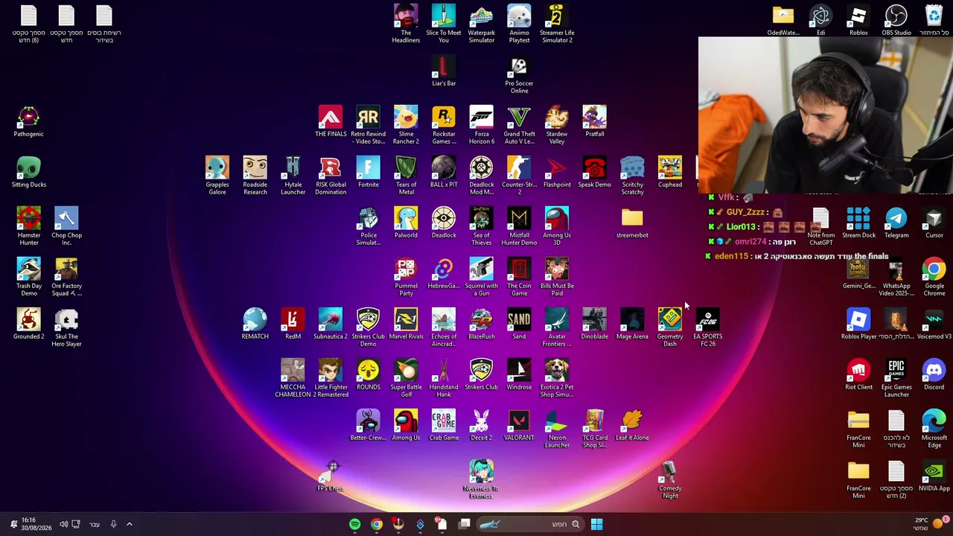The image size is (953, 536).
Task: Open the Leaf it Alone shortcut
Action: point(632,426)
